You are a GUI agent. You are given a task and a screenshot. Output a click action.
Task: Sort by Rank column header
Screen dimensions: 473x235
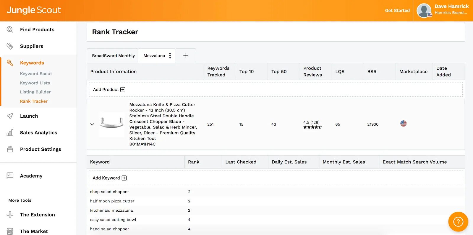pos(194,162)
